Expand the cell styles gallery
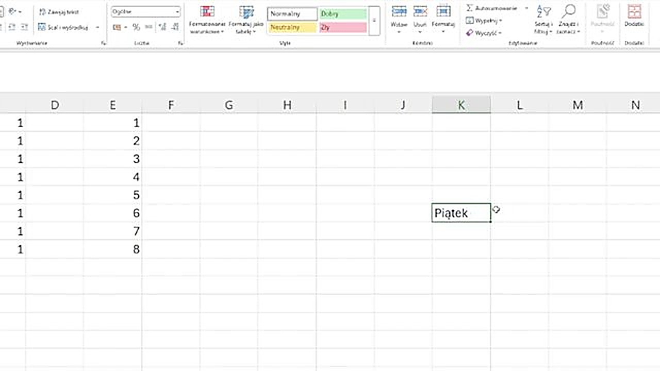The image size is (660, 371). pos(374,21)
